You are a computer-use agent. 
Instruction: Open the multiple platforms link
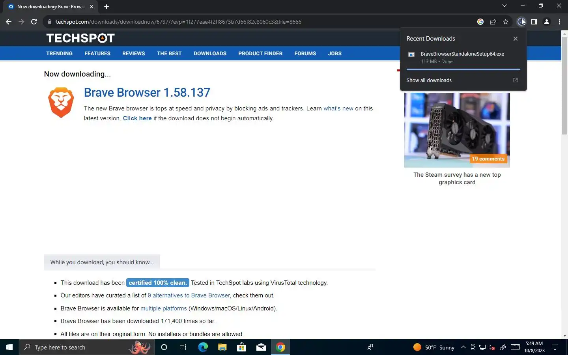[x=164, y=308]
